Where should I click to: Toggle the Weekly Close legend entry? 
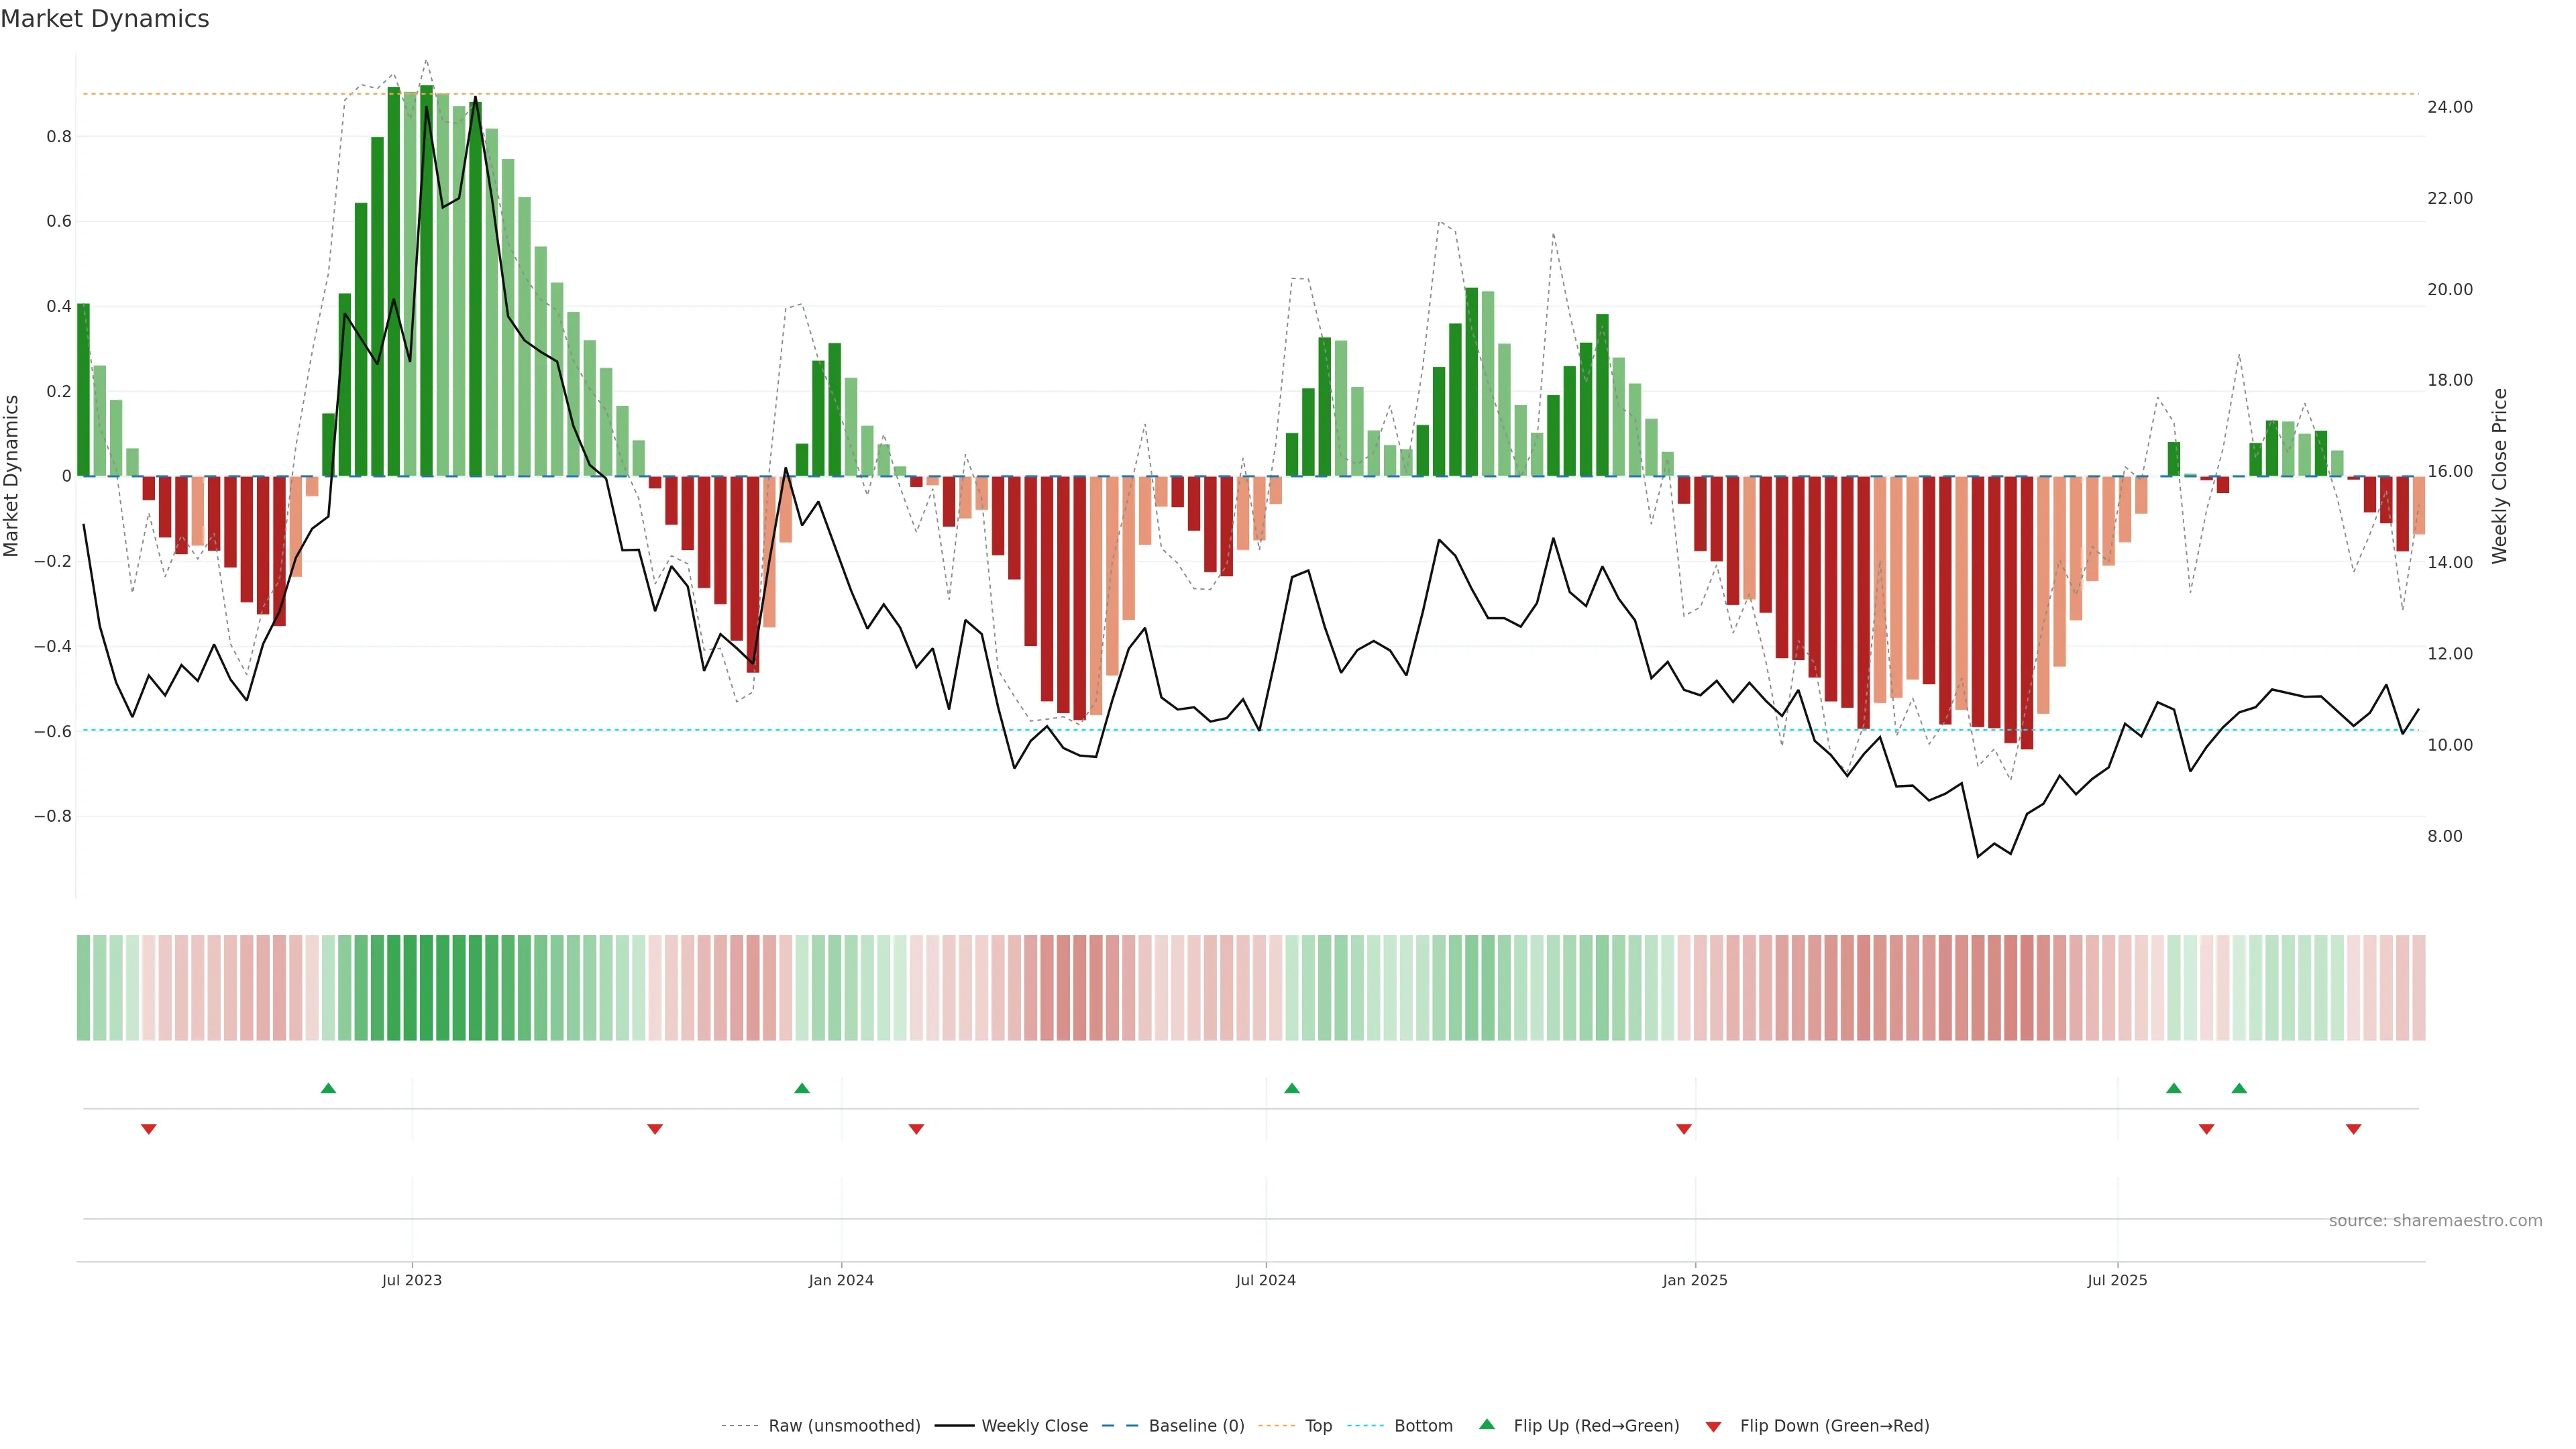pos(1034,1425)
